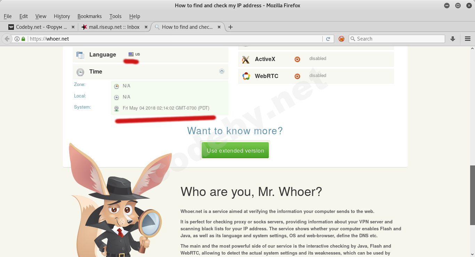475x257 pixels.
Task: Click the WebRTC label
Action: tap(267, 76)
